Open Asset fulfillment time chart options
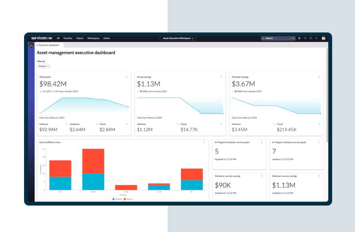The height and width of the screenshot is (232, 355). click(x=204, y=142)
